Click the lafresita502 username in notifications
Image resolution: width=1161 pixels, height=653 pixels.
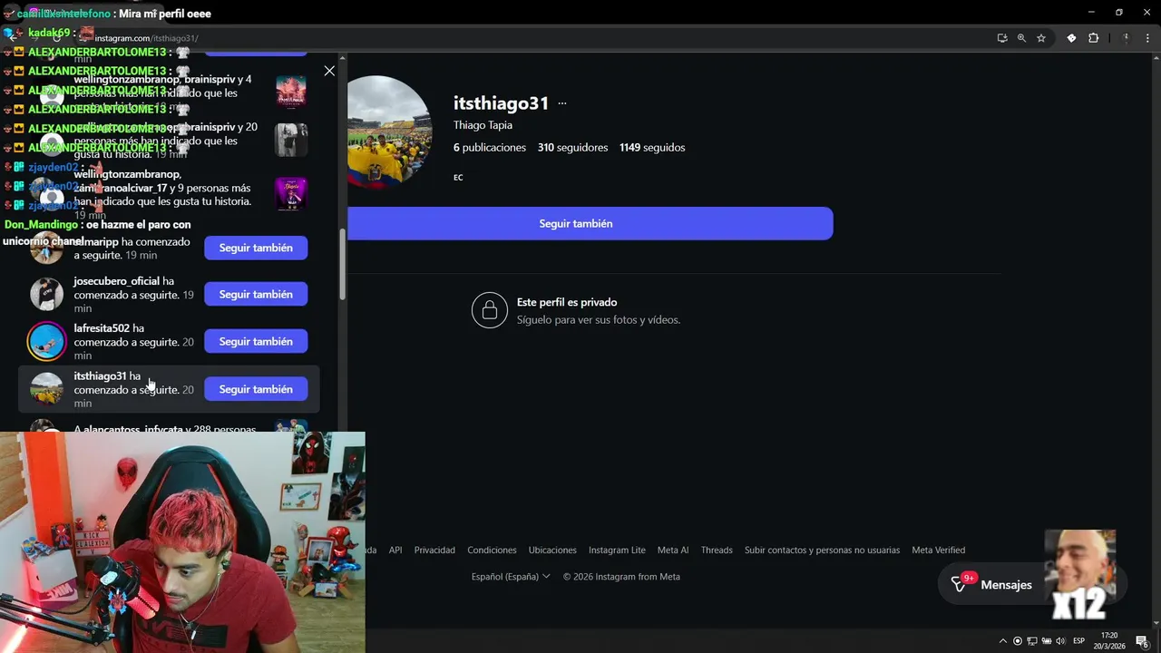click(x=102, y=328)
